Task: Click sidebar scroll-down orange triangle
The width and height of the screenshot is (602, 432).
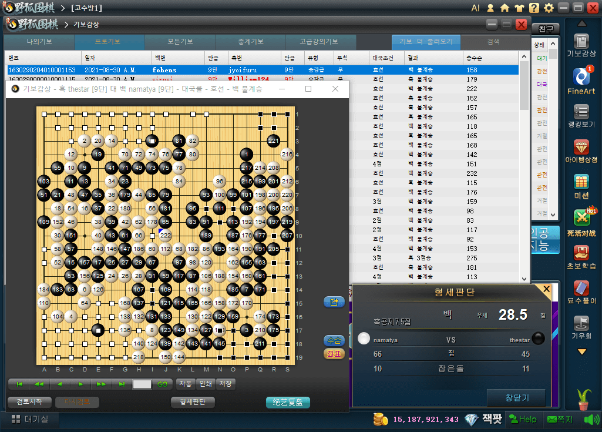Action: pos(581,351)
